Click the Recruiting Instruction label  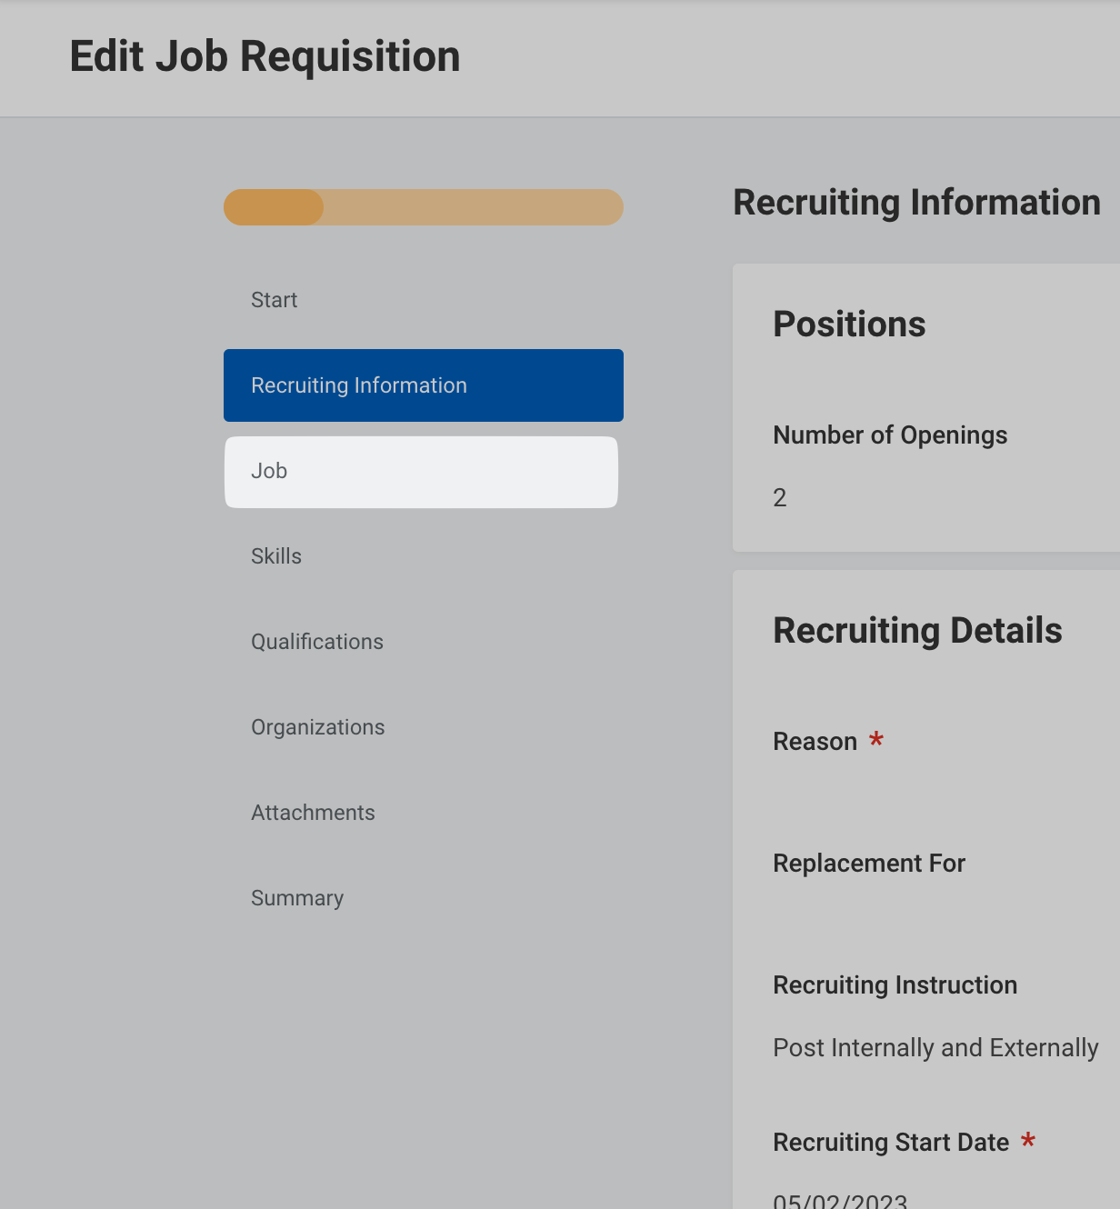tap(895, 985)
